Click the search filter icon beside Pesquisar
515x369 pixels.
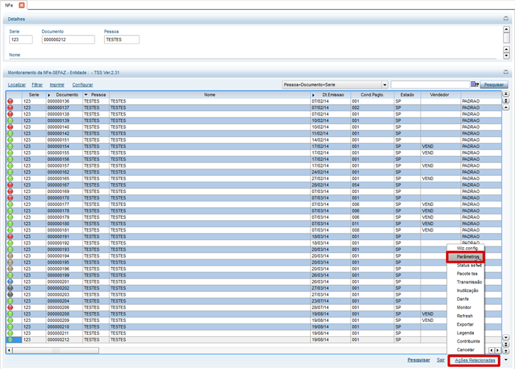[474, 85]
